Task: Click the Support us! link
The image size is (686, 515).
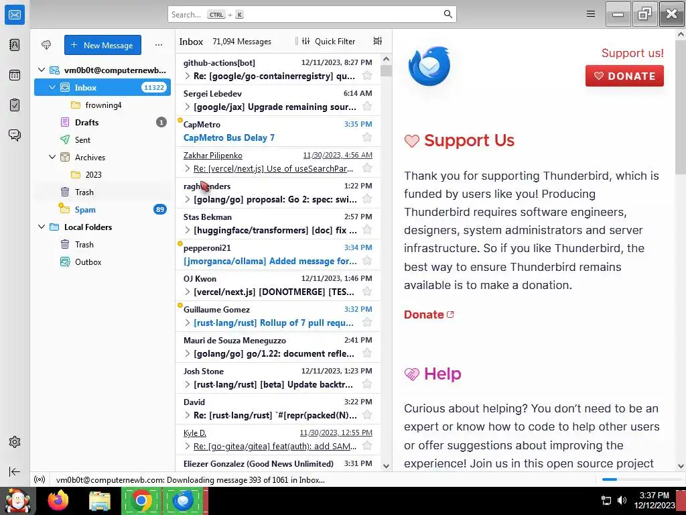Action: (632, 53)
